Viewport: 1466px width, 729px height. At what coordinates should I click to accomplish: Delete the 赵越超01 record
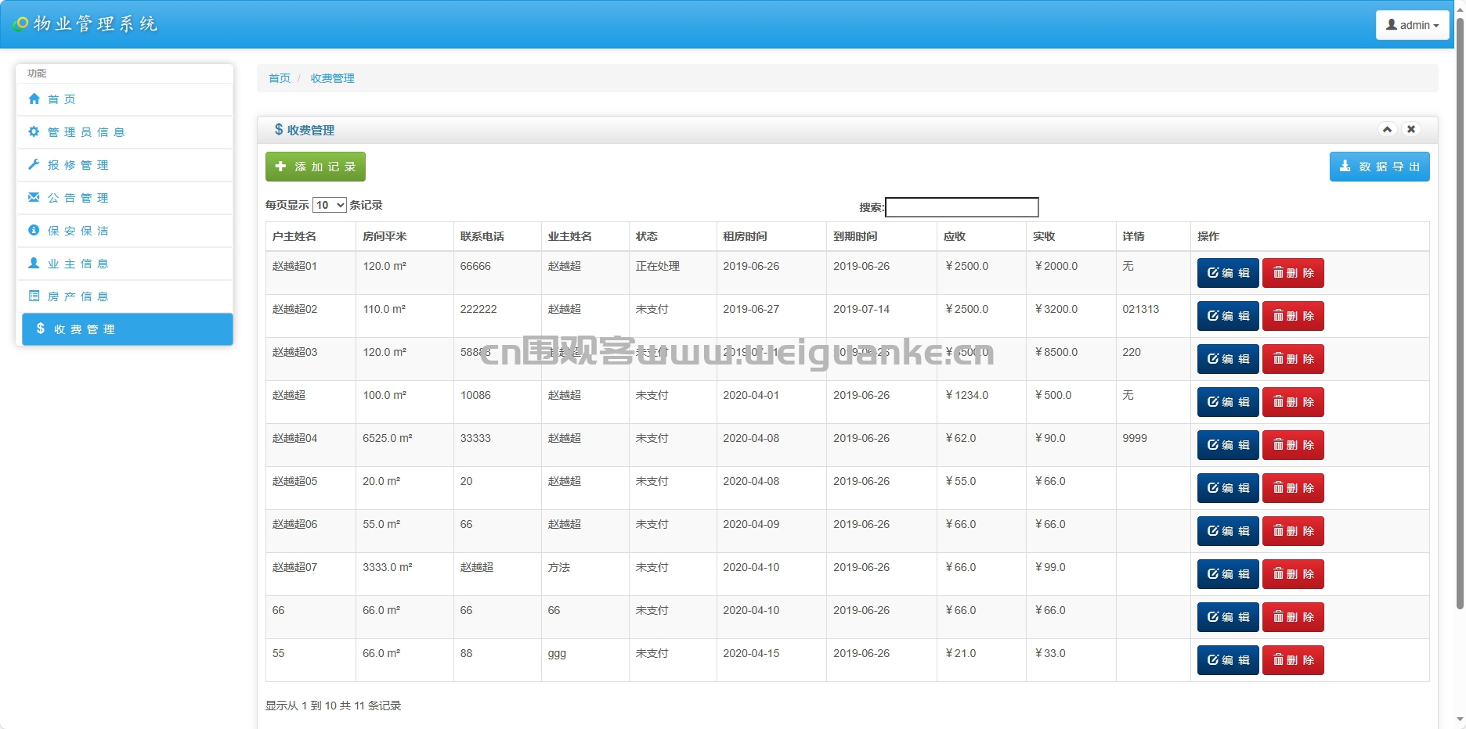pos(1293,273)
